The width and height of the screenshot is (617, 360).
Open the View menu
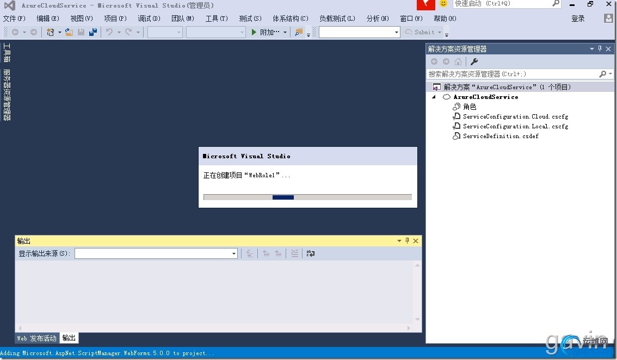(82, 18)
